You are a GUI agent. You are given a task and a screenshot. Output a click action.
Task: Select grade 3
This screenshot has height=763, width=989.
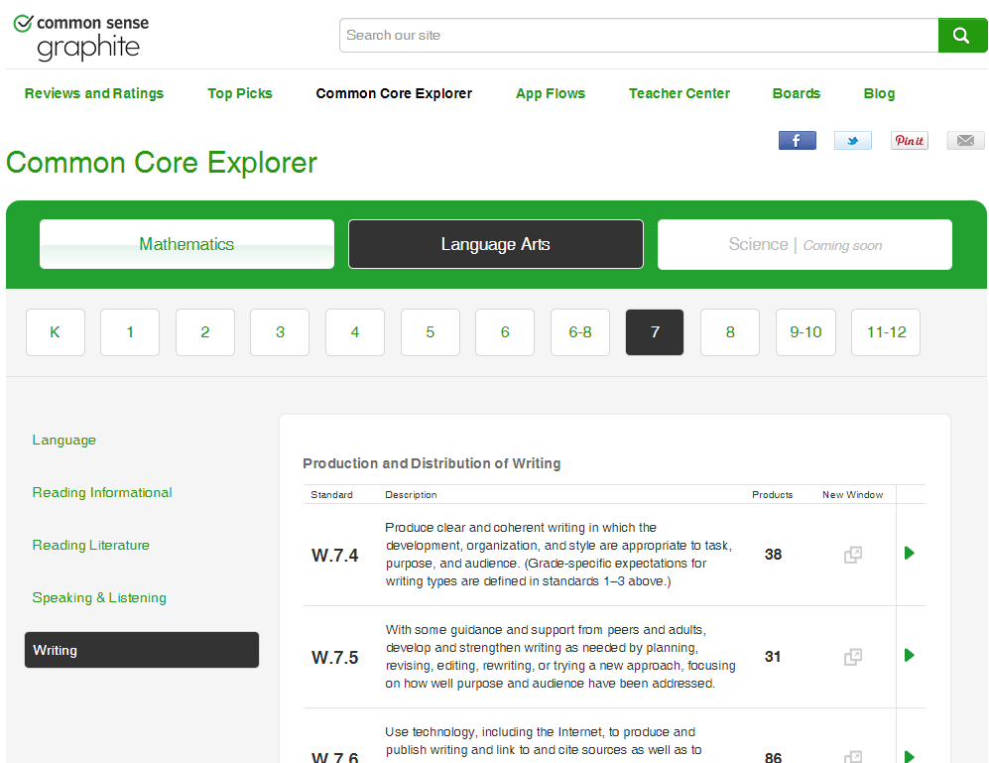click(x=280, y=332)
